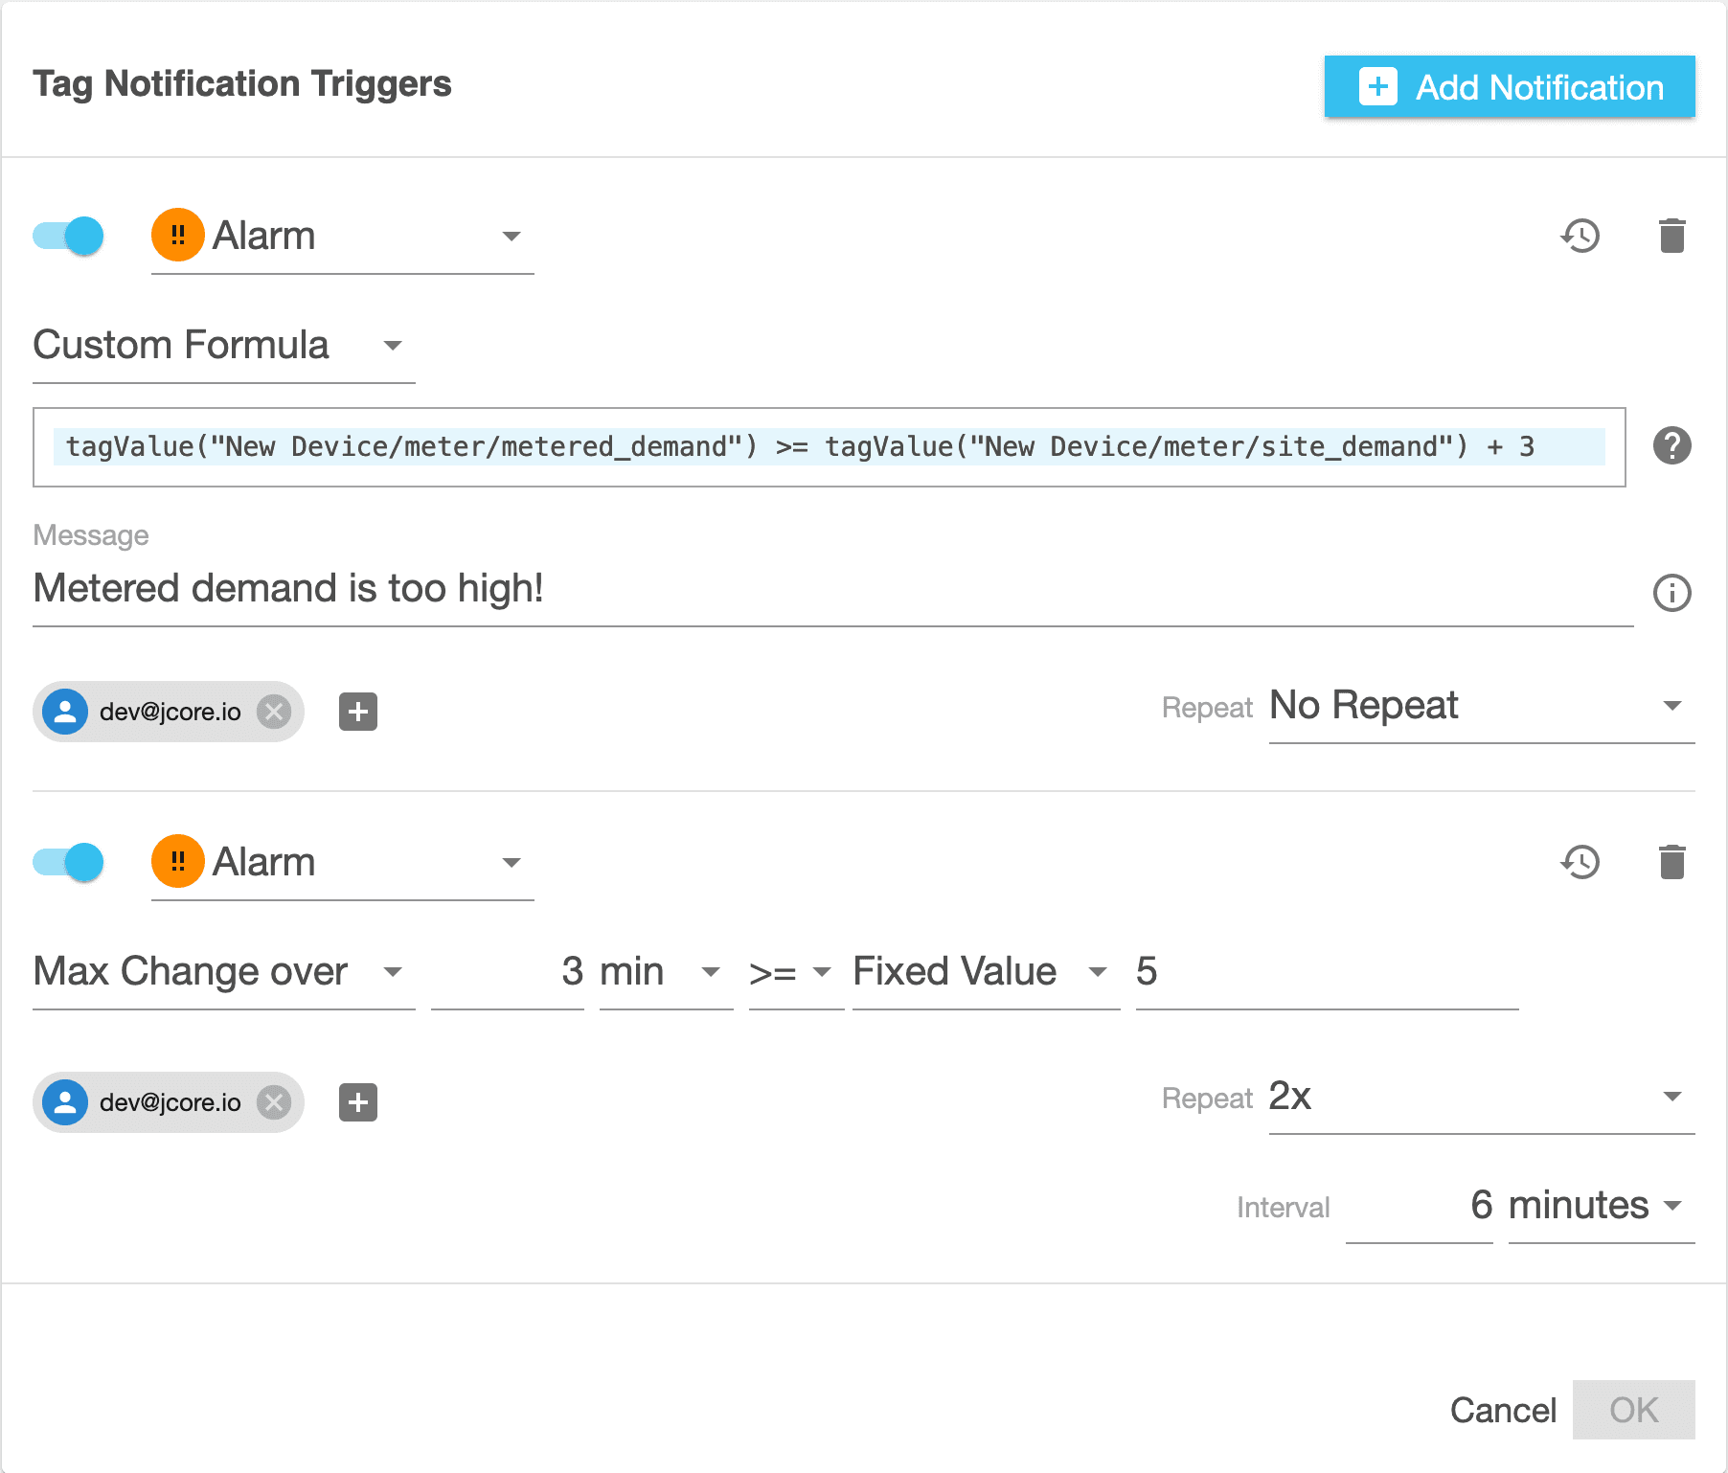Open the formula help question icon

(x=1672, y=445)
